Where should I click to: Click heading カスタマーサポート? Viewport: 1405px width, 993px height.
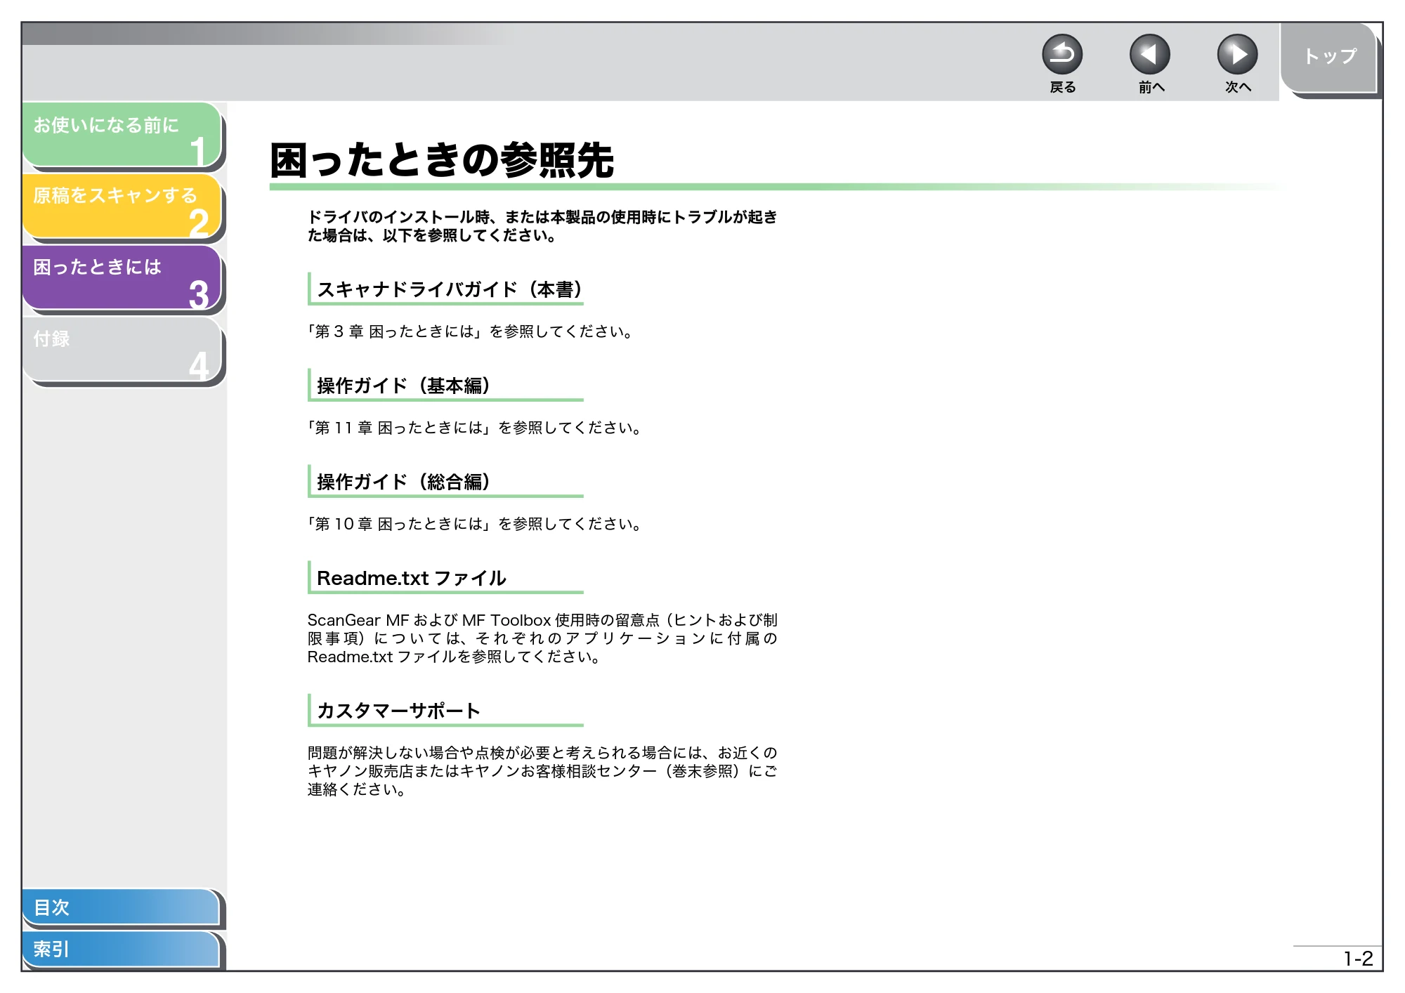398,711
